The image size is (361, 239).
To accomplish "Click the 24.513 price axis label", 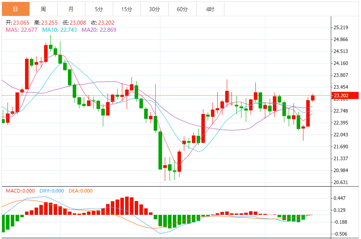I will point(341,51).
